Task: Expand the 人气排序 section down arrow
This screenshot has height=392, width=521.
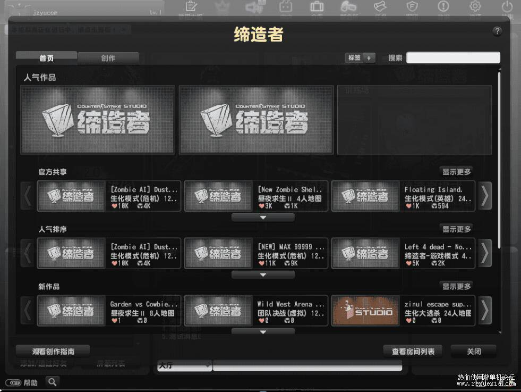Action: (263, 275)
